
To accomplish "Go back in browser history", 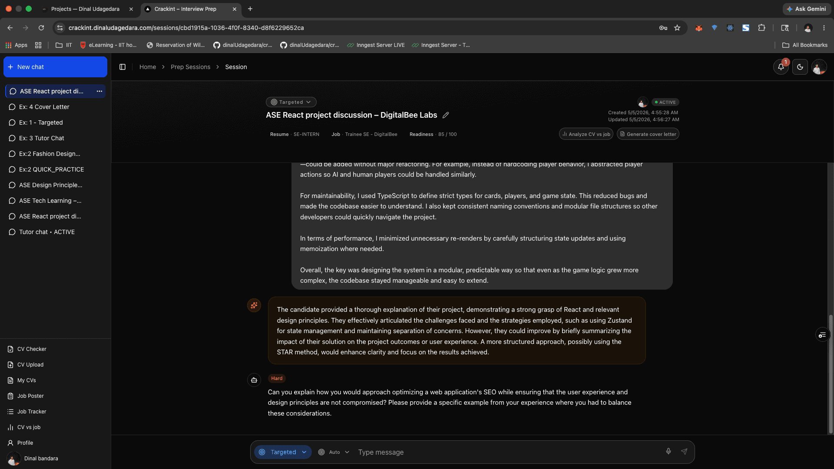I will 10,28.
